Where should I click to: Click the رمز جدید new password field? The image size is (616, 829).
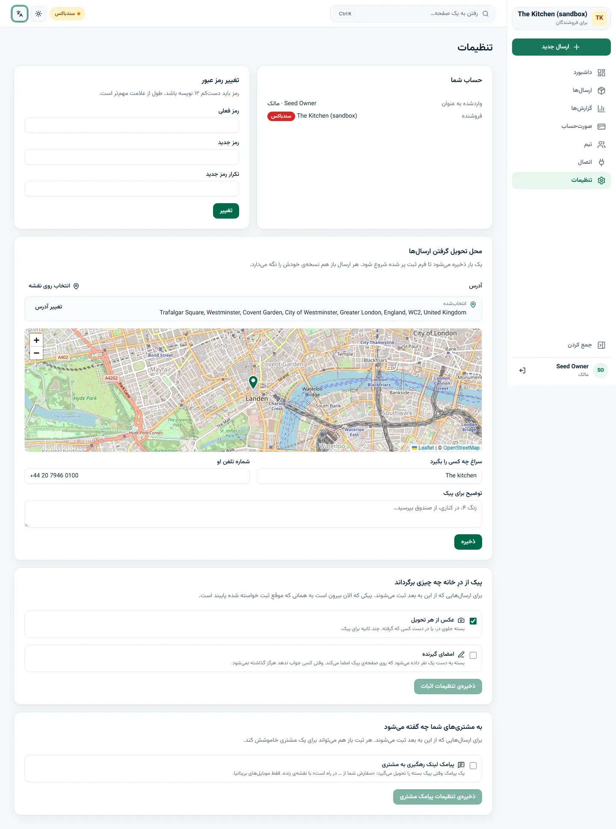click(x=132, y=157)
